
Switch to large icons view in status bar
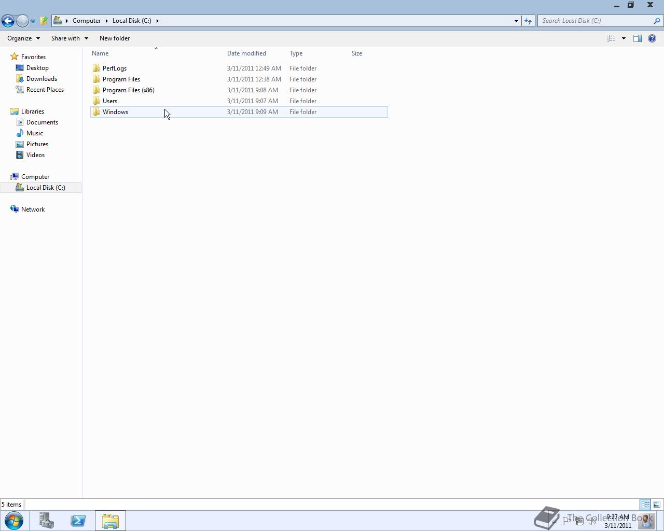coord(657,505)
